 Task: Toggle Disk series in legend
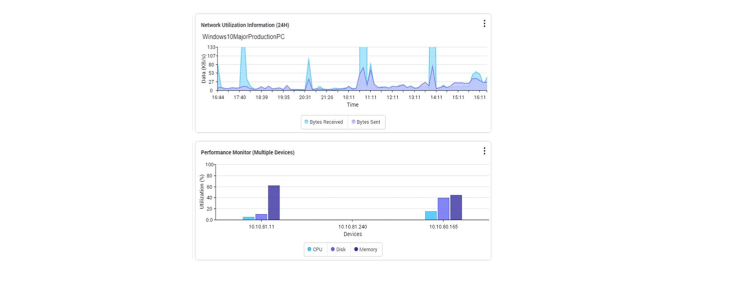pos(338,249)
